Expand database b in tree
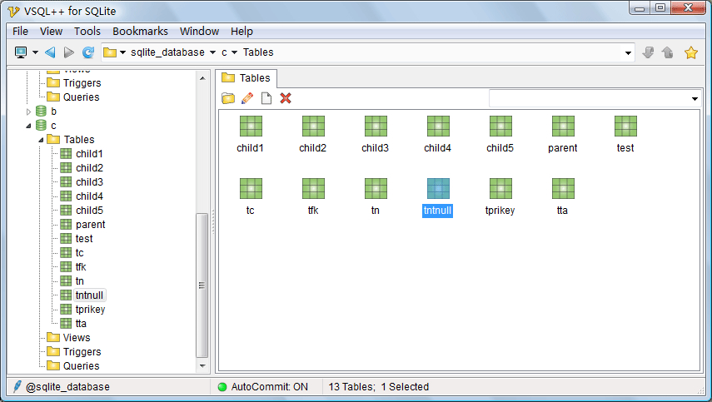The width and height of the screenshot is (712, 402). pyautogui.click(x=28, y=112)
